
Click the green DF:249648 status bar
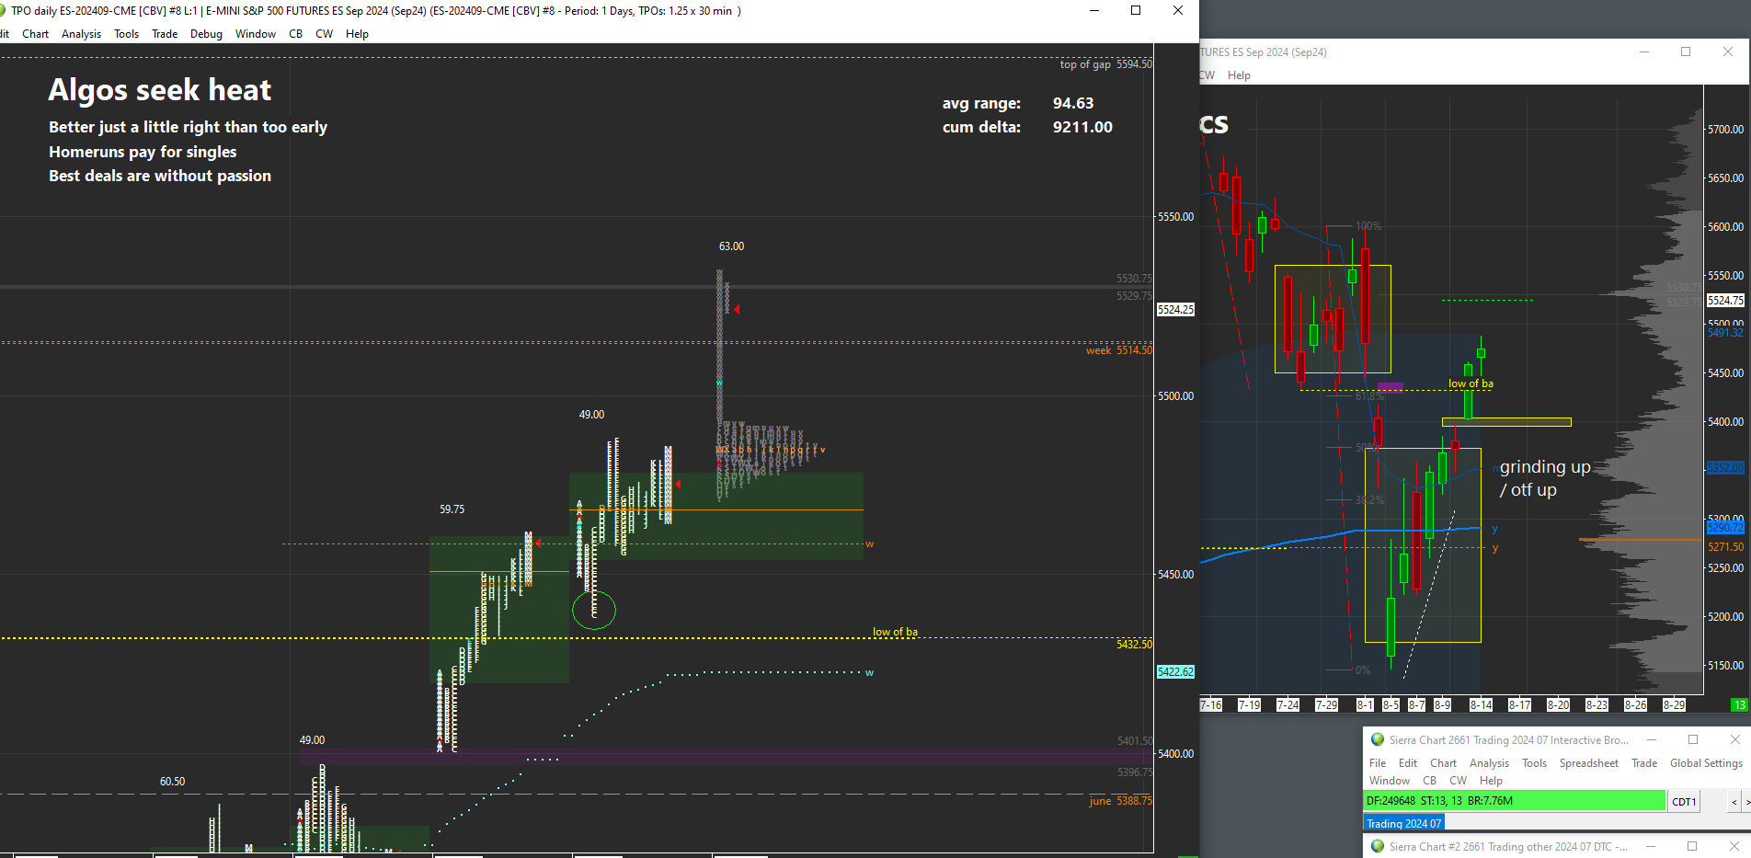tap(1514, 801)
